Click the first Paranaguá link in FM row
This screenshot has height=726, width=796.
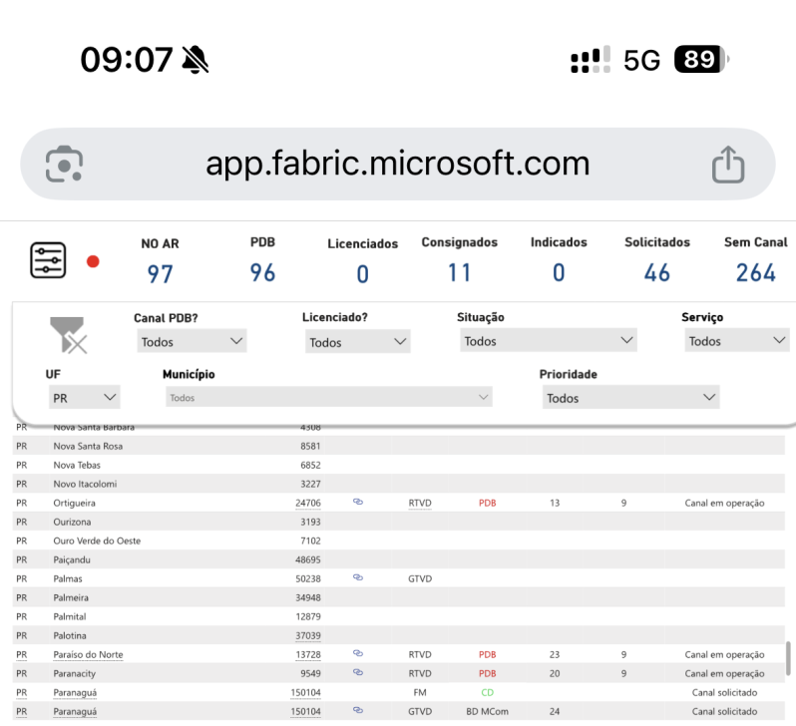(75, 692)
